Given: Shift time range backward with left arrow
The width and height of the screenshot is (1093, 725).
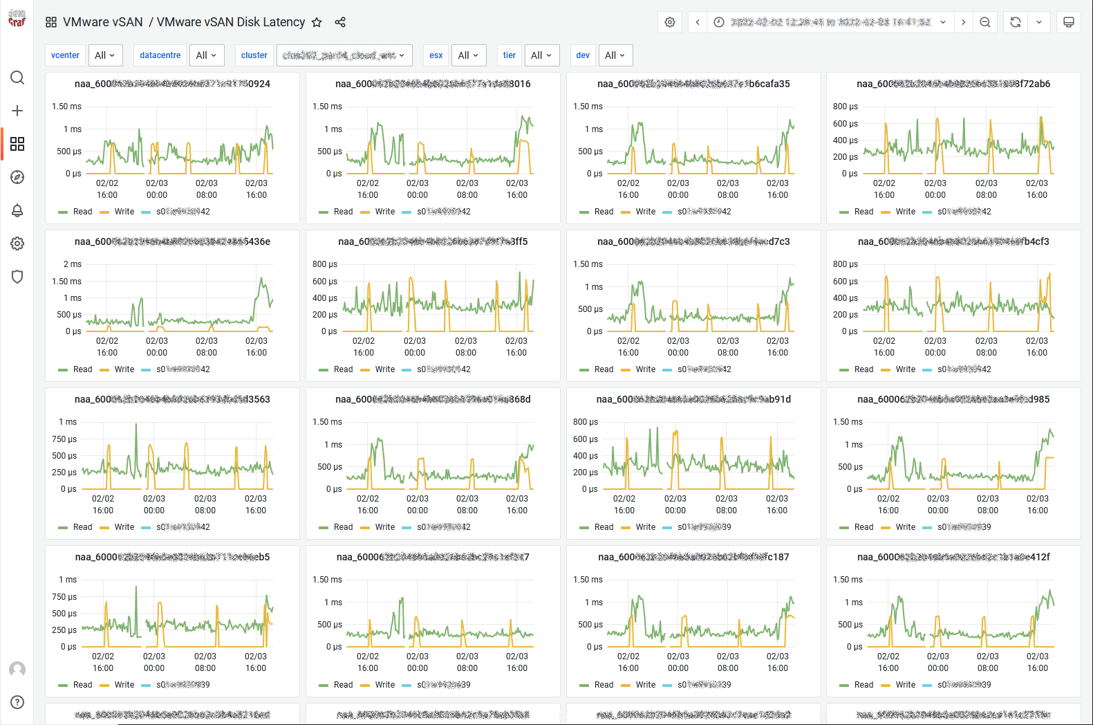Looking at the screenshot, I should 698,22.
